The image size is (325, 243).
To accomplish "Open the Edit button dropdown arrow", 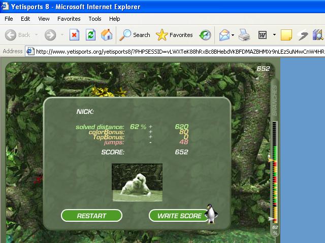I will tap(274, 35).
